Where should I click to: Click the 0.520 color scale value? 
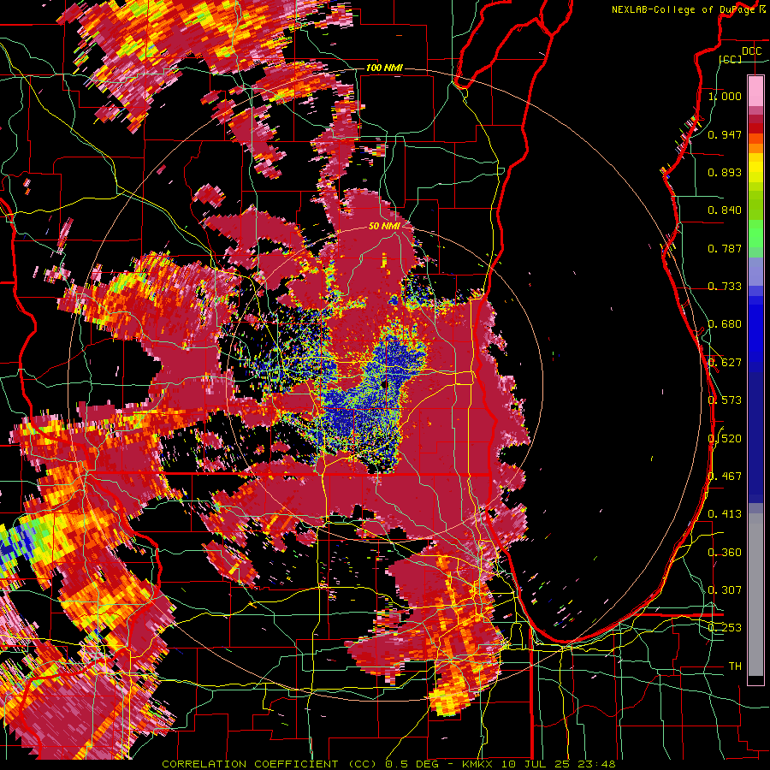tap(725, 438)
